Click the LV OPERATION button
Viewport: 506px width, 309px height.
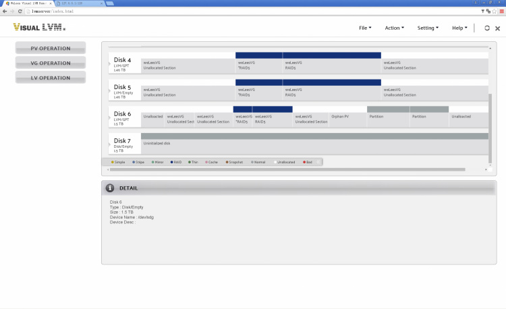coord(51,78)
